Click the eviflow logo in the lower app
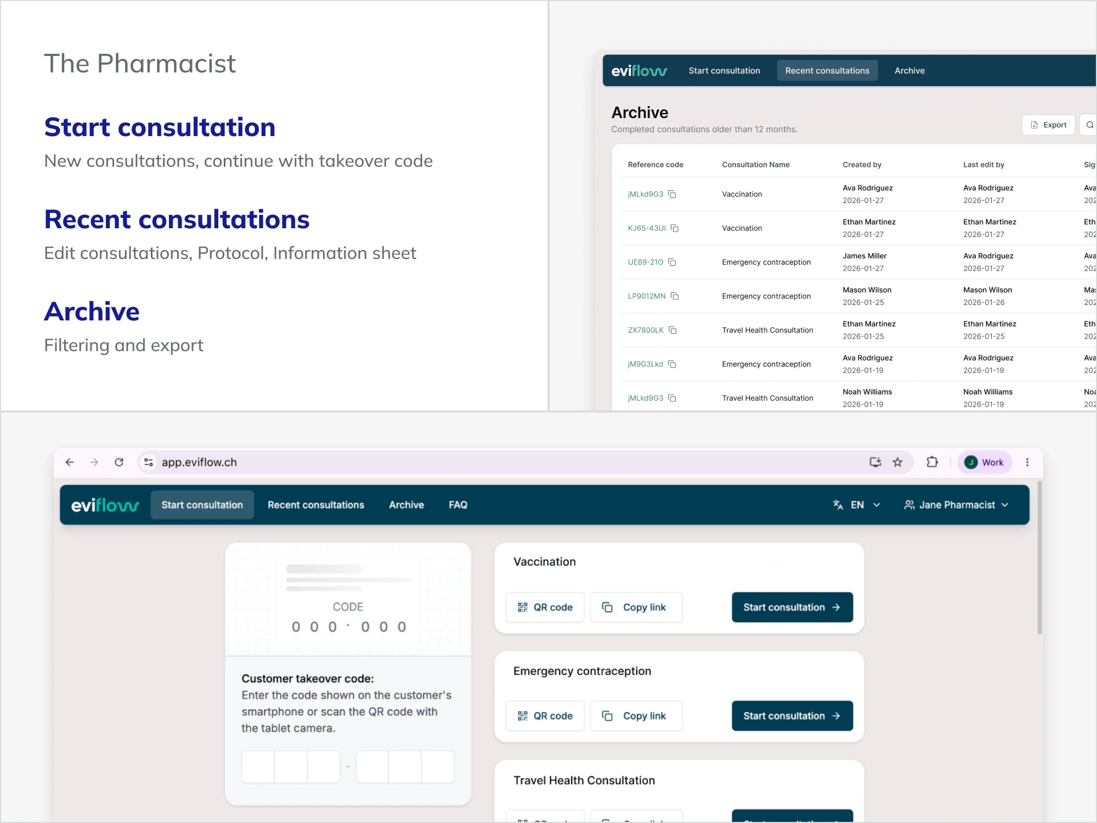Screen dimensions: 1097x823 (105, 505)
